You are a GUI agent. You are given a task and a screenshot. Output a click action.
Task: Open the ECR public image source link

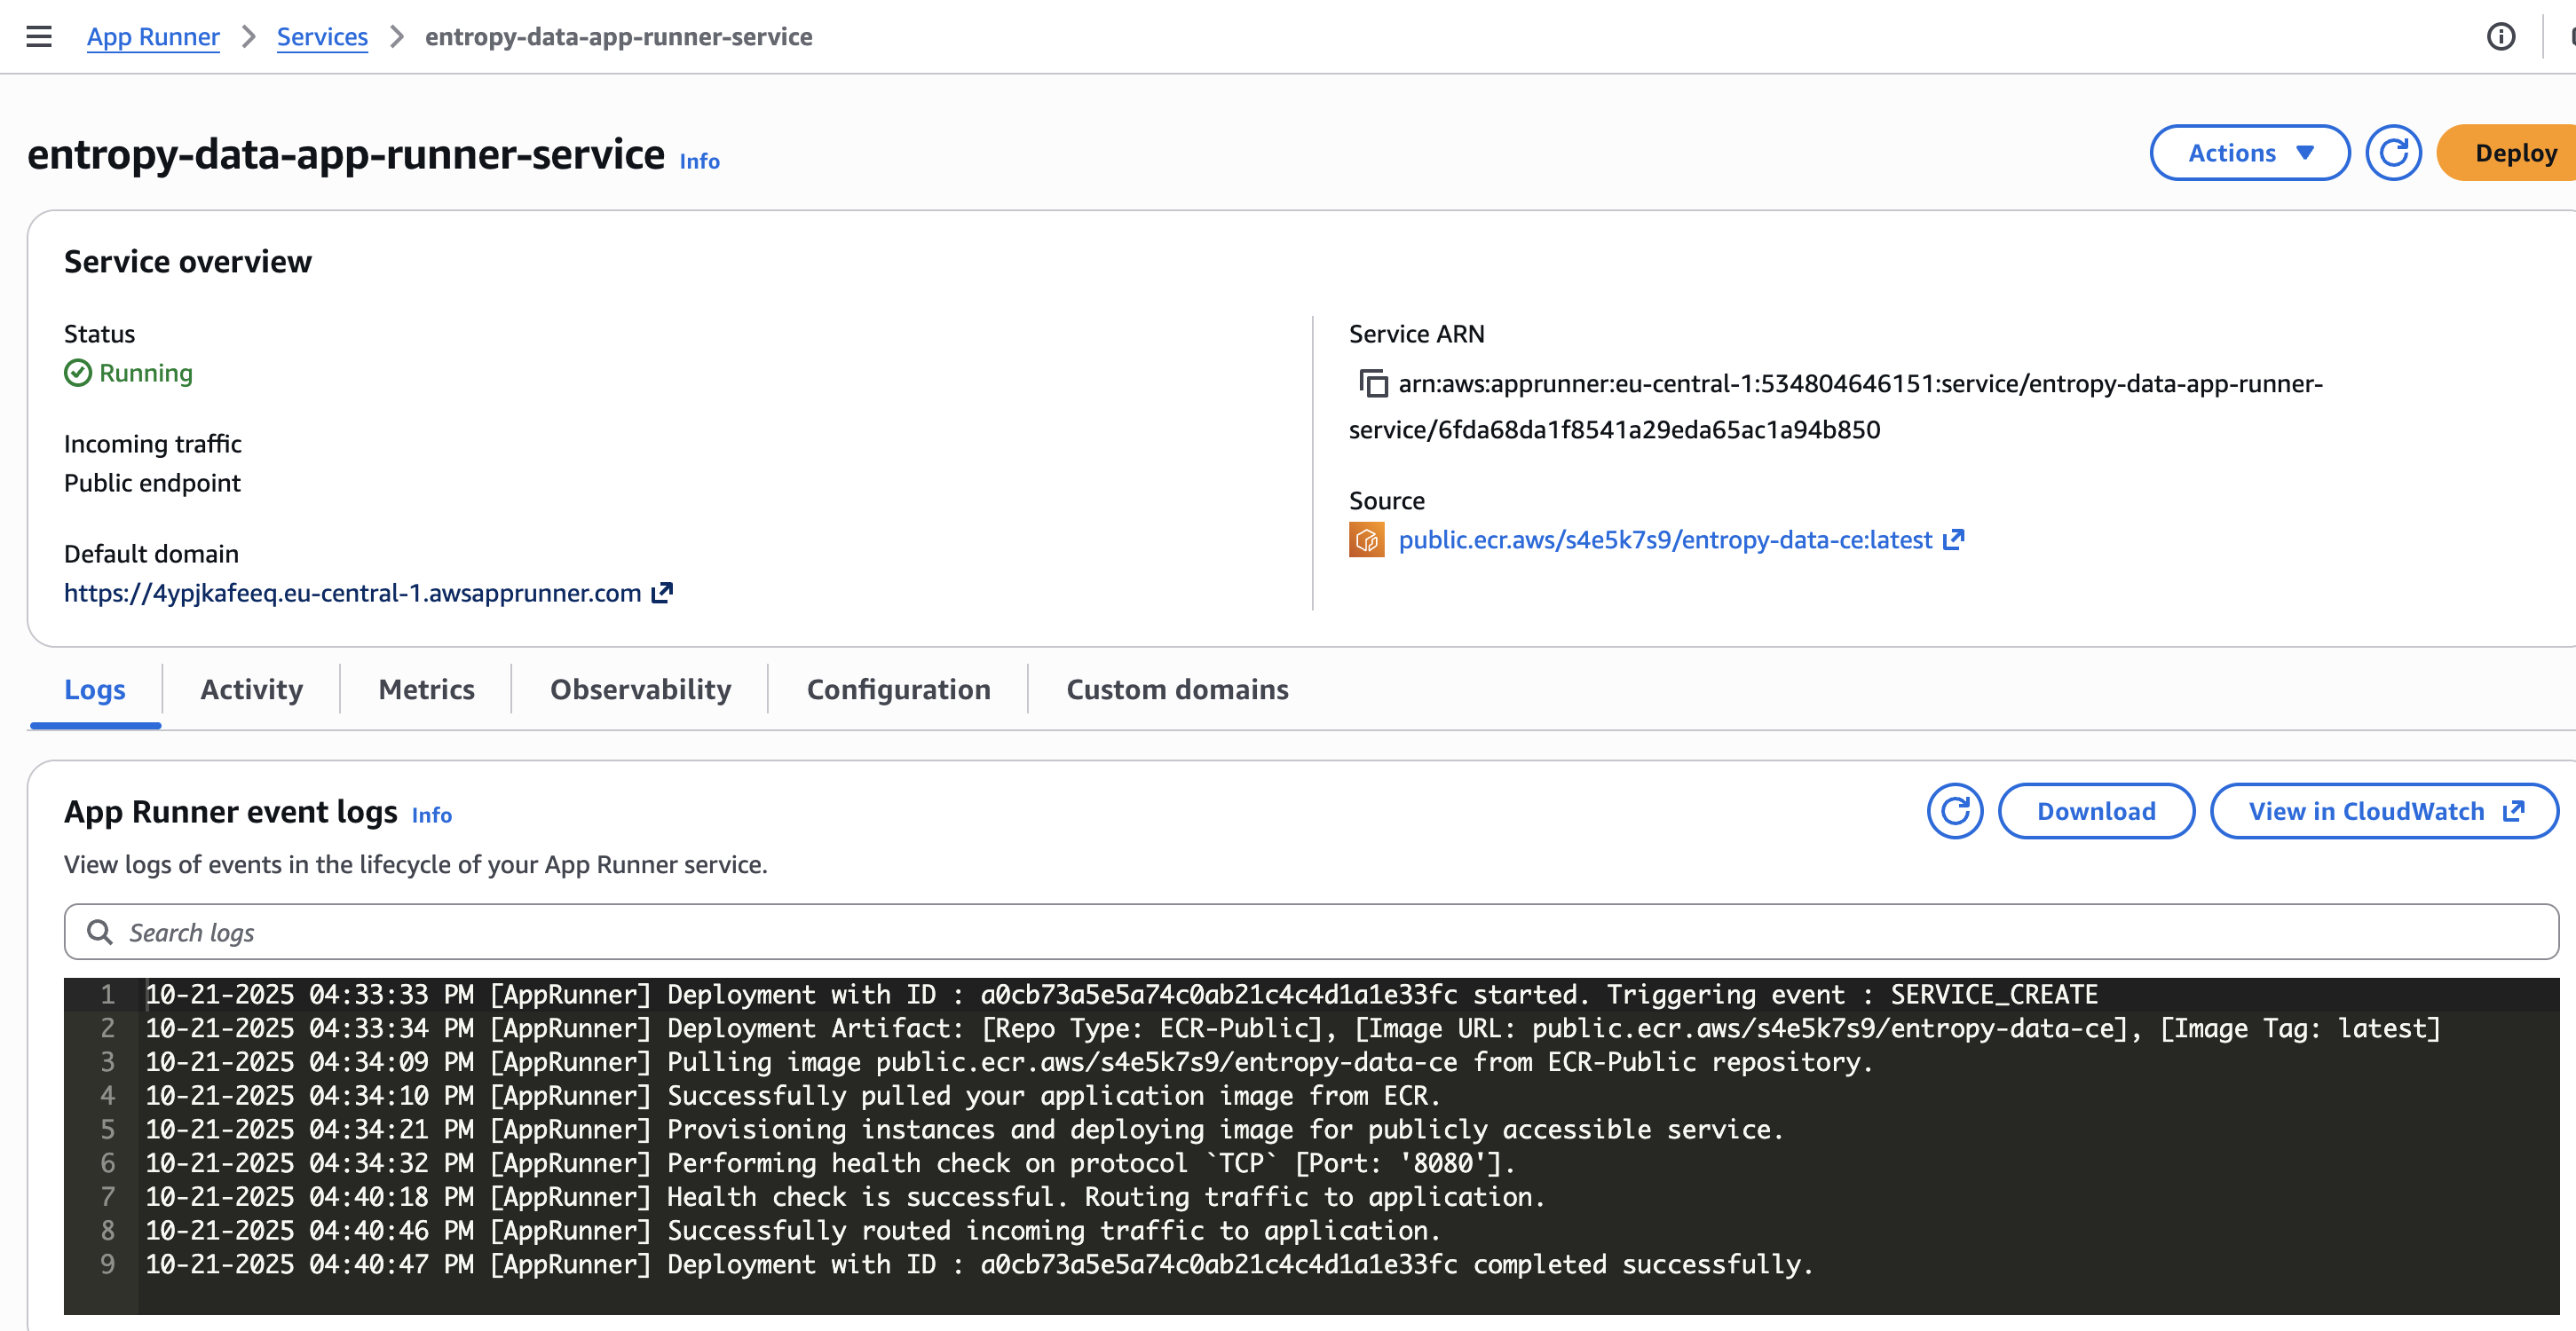1665,540
